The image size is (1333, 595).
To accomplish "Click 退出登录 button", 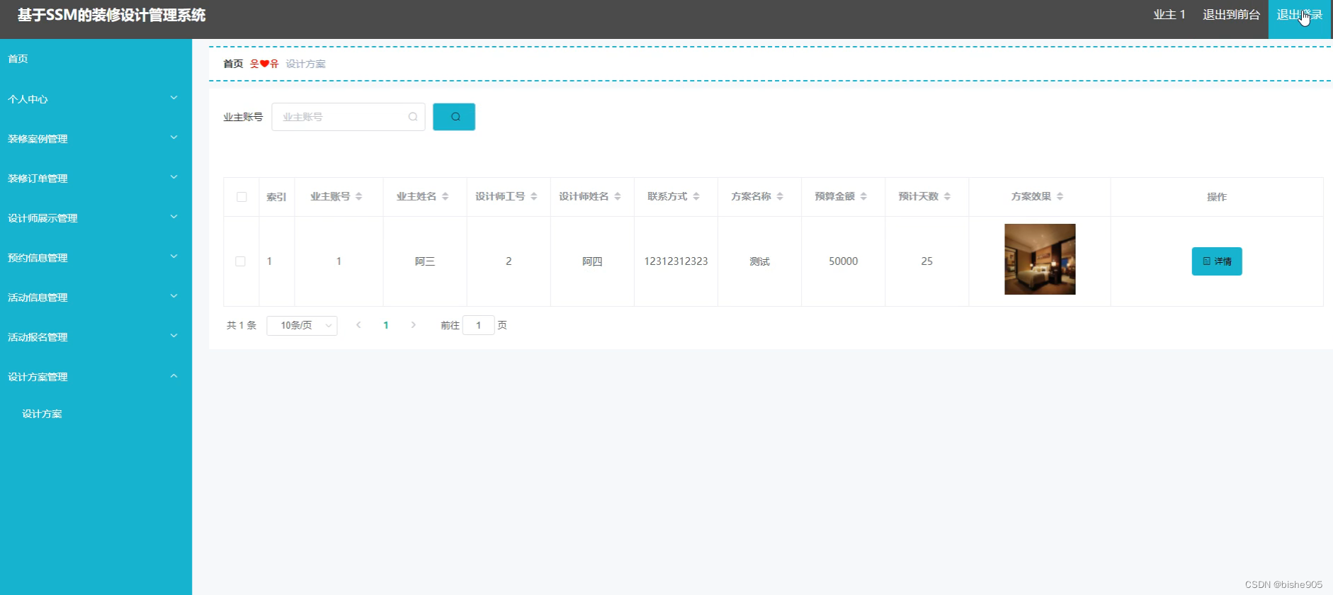I will coord(1300,19).
